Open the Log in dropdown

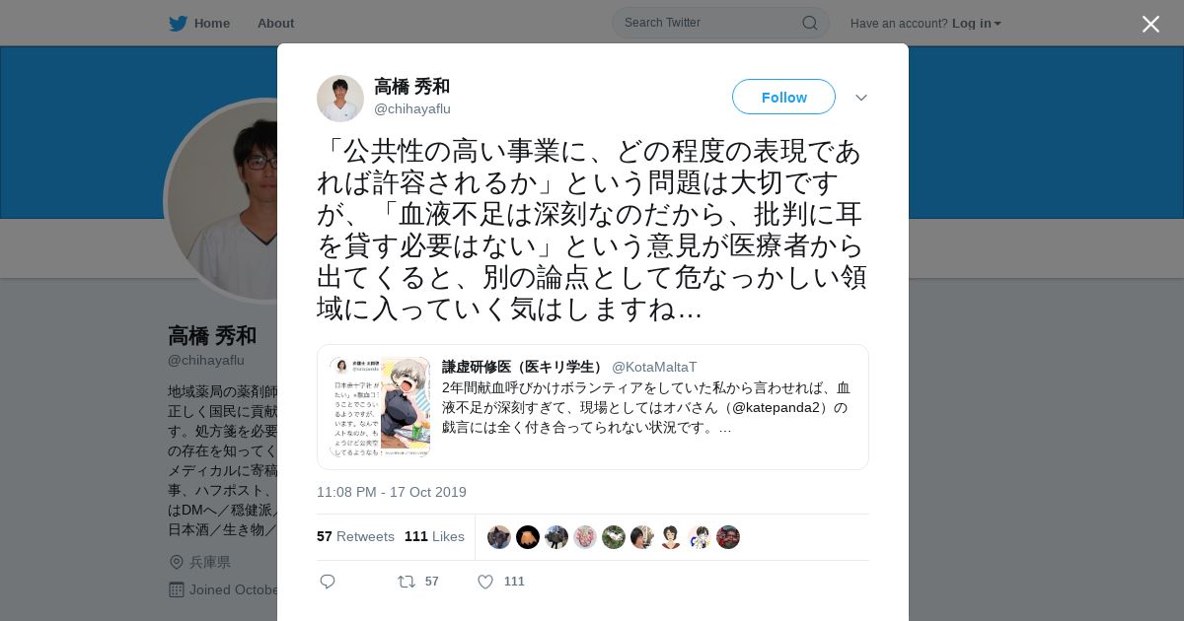pos(976,23)
